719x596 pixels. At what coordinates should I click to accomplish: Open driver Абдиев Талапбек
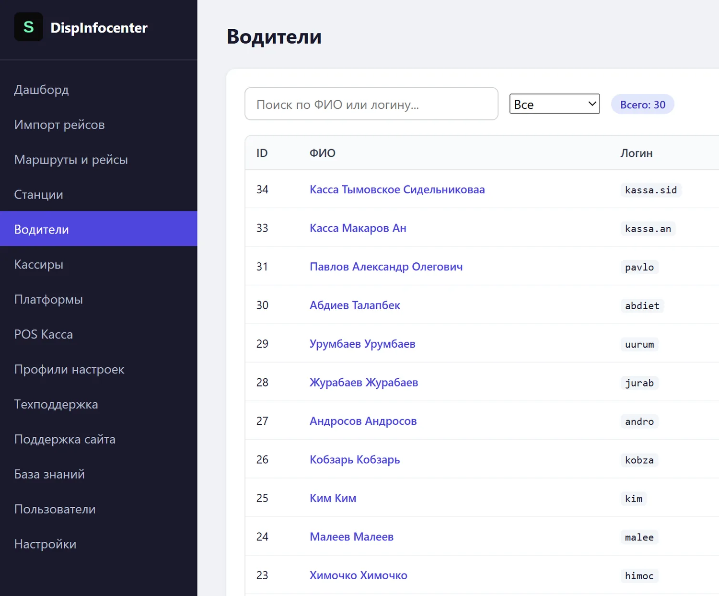(355, 305)
